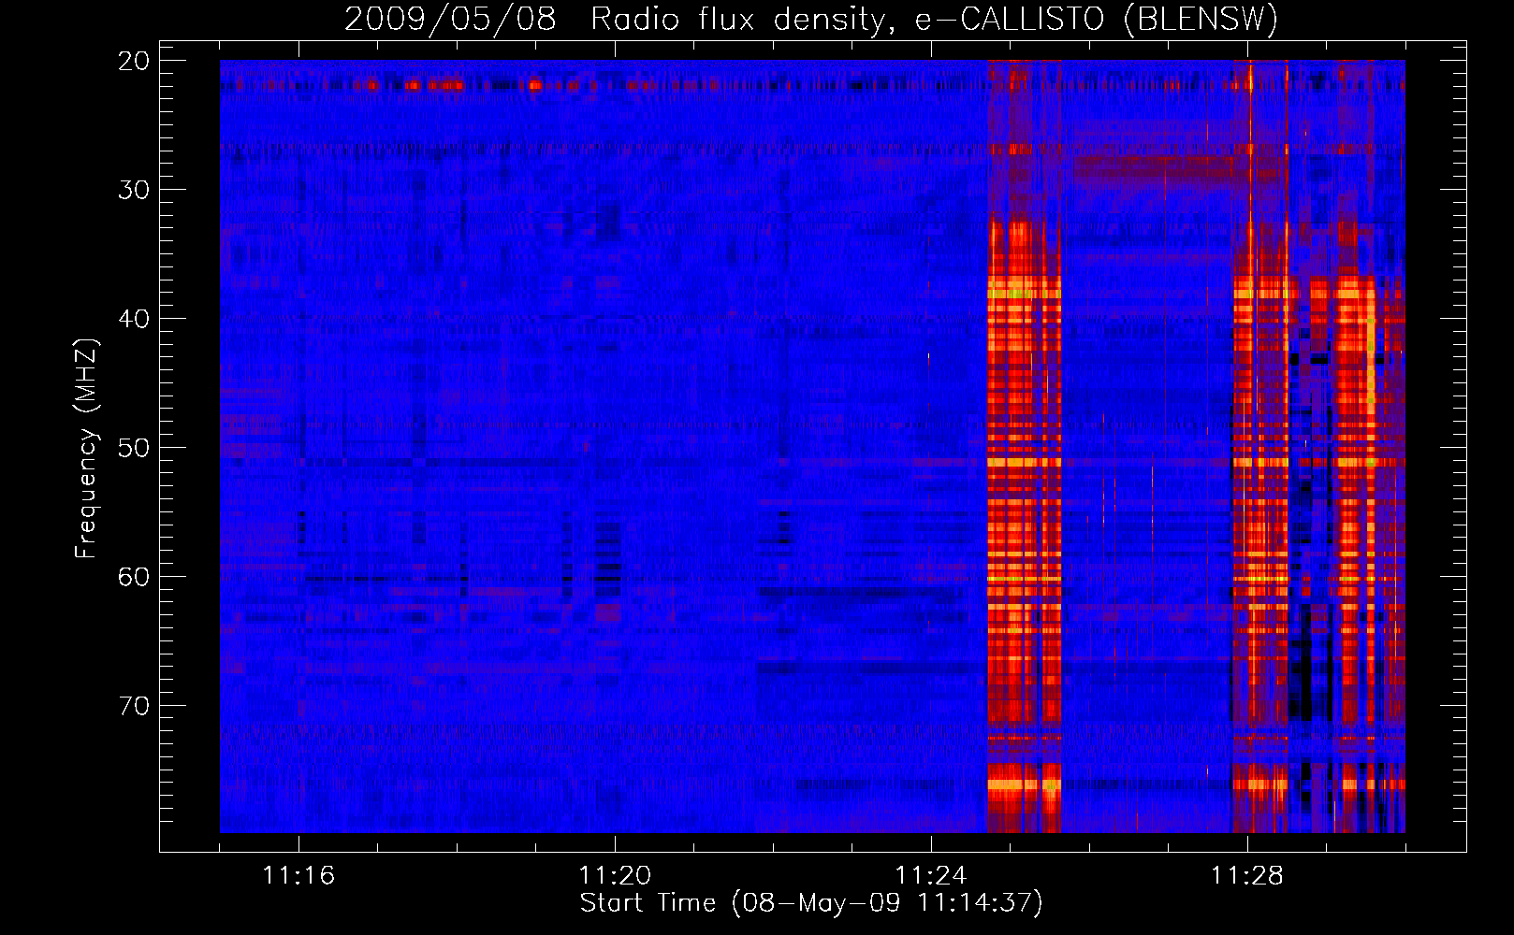The image size is (1514, 935).
Task: Click the '11:28' time tick label
Action: [1247, 876]
